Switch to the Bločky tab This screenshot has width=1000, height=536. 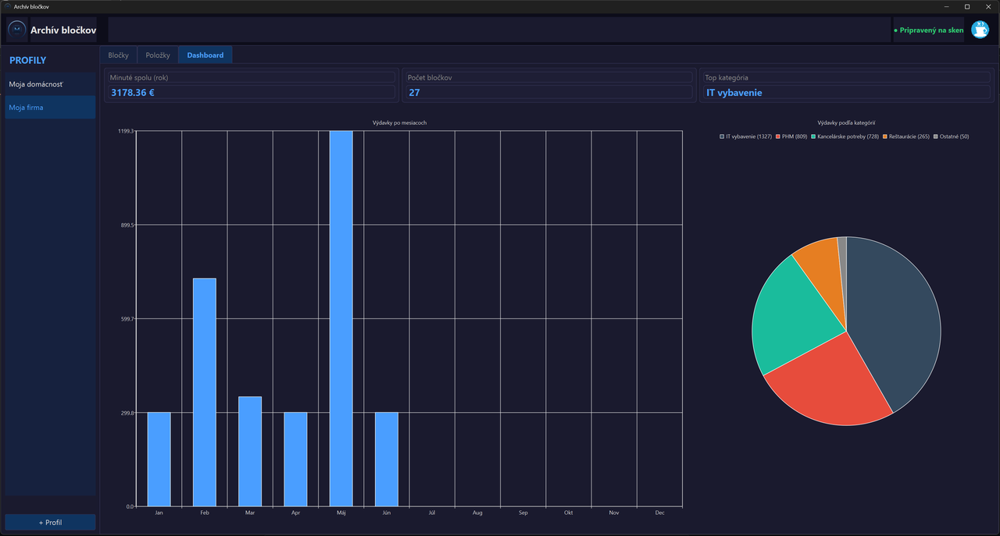click(x=118, y=55)
